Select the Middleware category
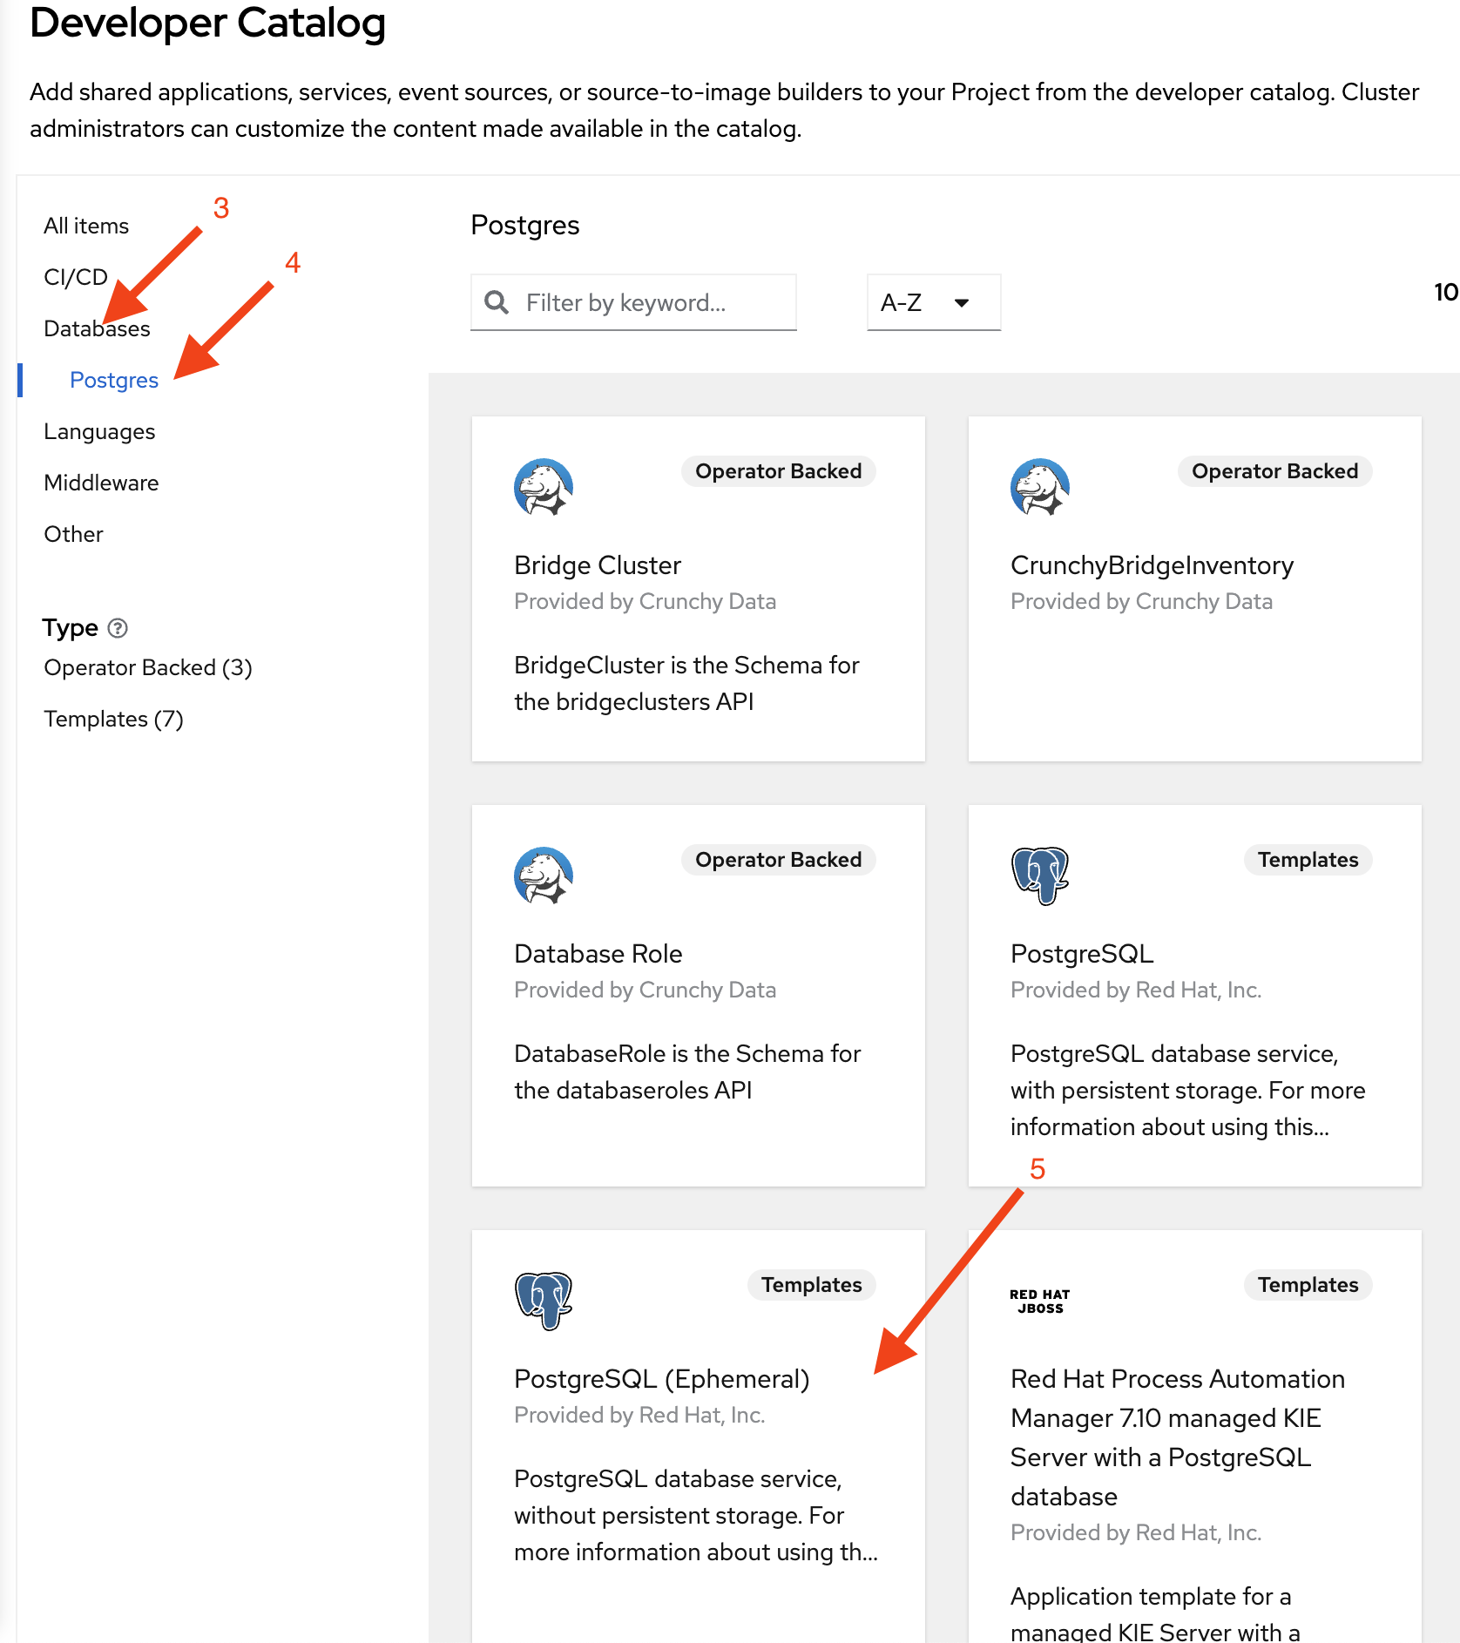Screen dimensions: 1460x1643 pyautogui.click(x=101, y=483)
